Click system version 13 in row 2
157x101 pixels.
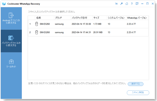(109, 32)
